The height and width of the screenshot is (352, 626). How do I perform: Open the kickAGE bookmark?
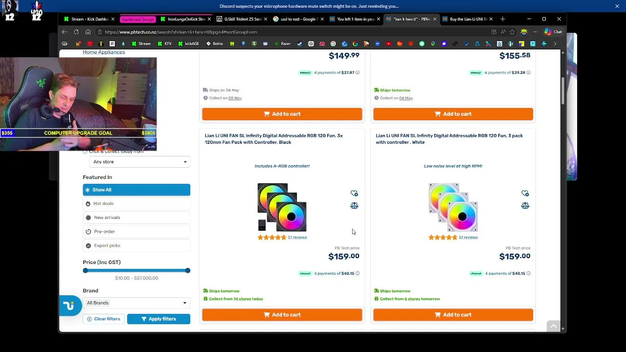(188, 44)
